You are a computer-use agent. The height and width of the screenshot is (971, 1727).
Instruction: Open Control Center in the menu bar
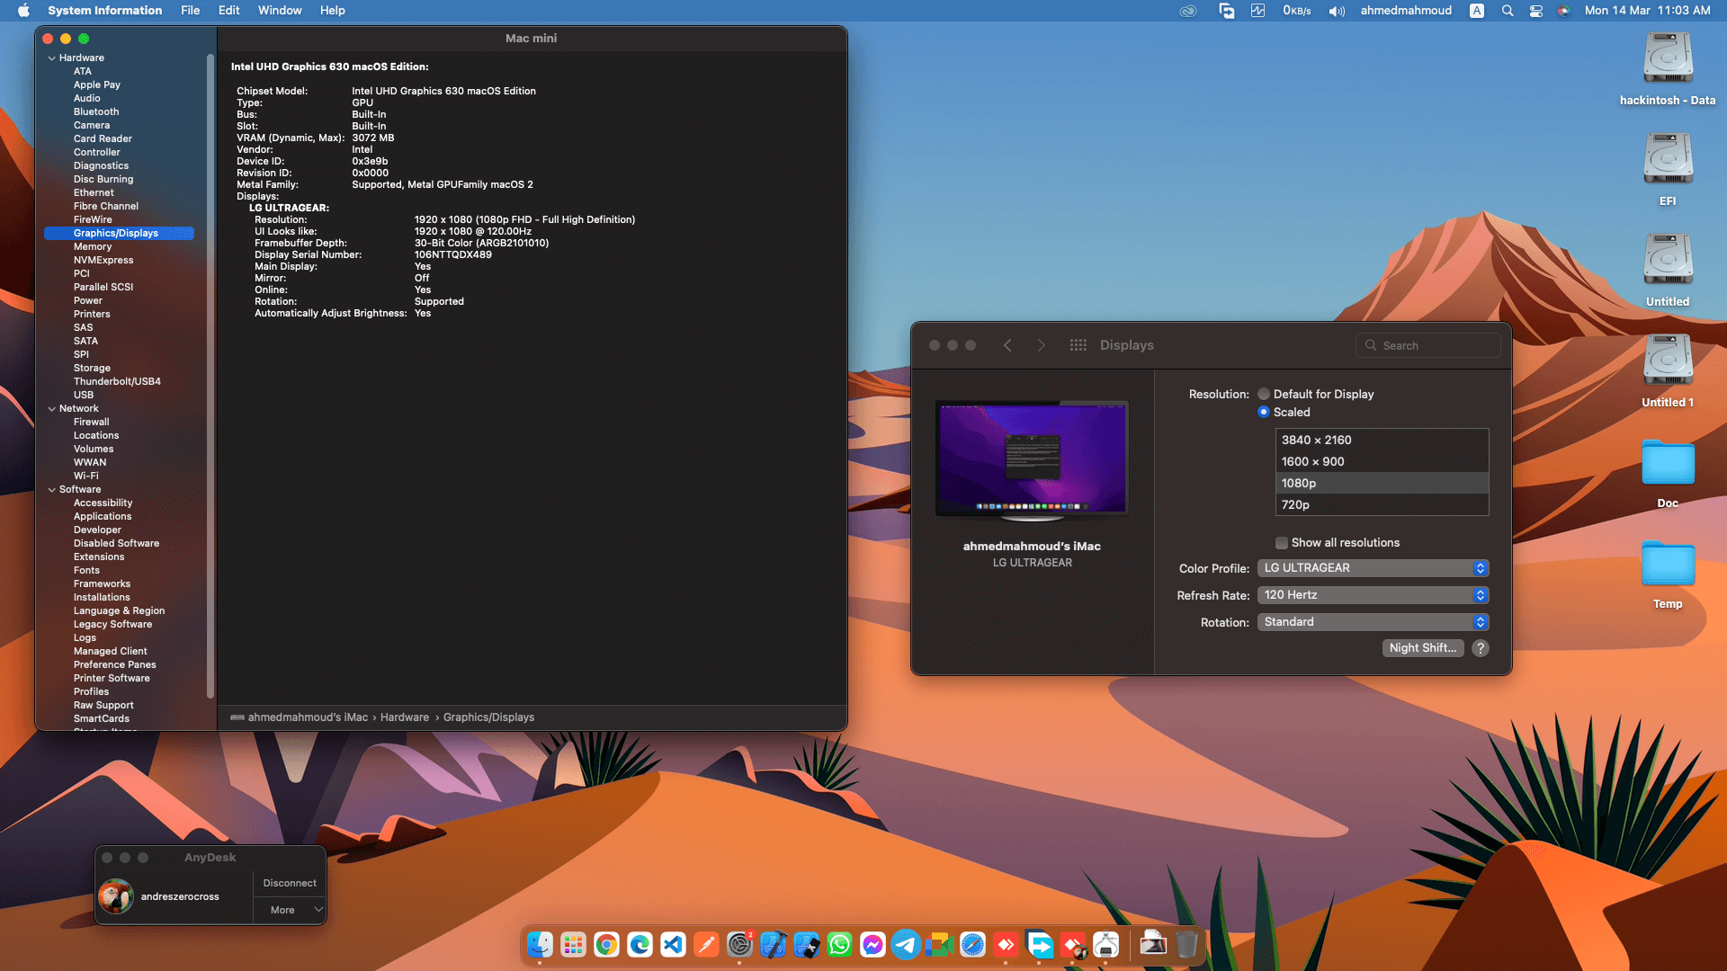1536,11
